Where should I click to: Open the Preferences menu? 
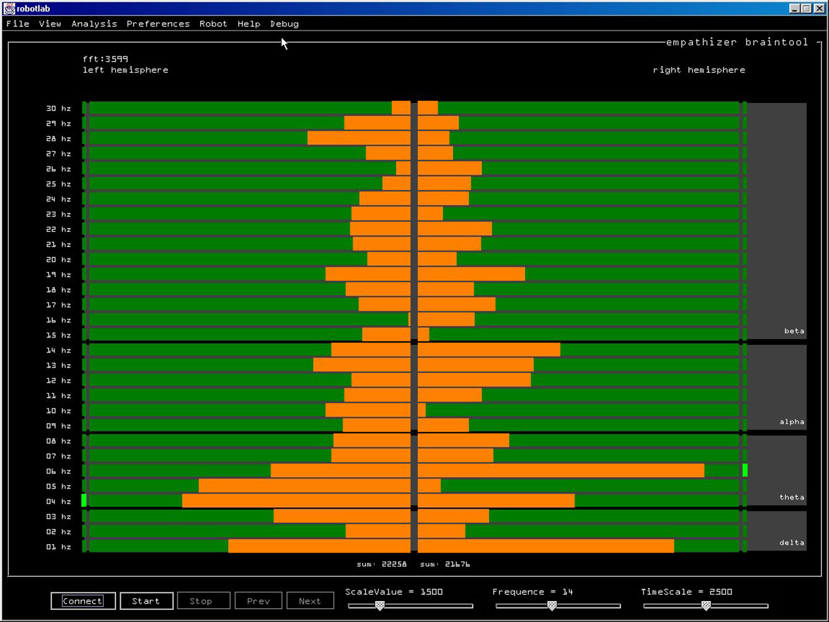158,24
